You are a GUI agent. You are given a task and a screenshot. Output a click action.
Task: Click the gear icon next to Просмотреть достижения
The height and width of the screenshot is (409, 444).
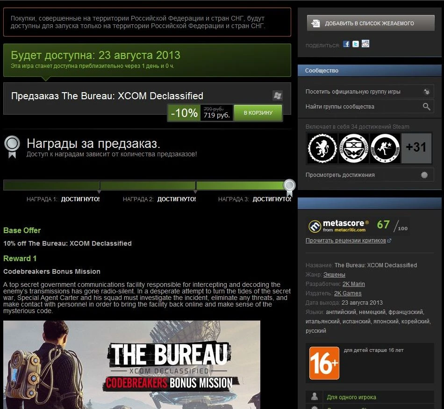click(424, 175)
